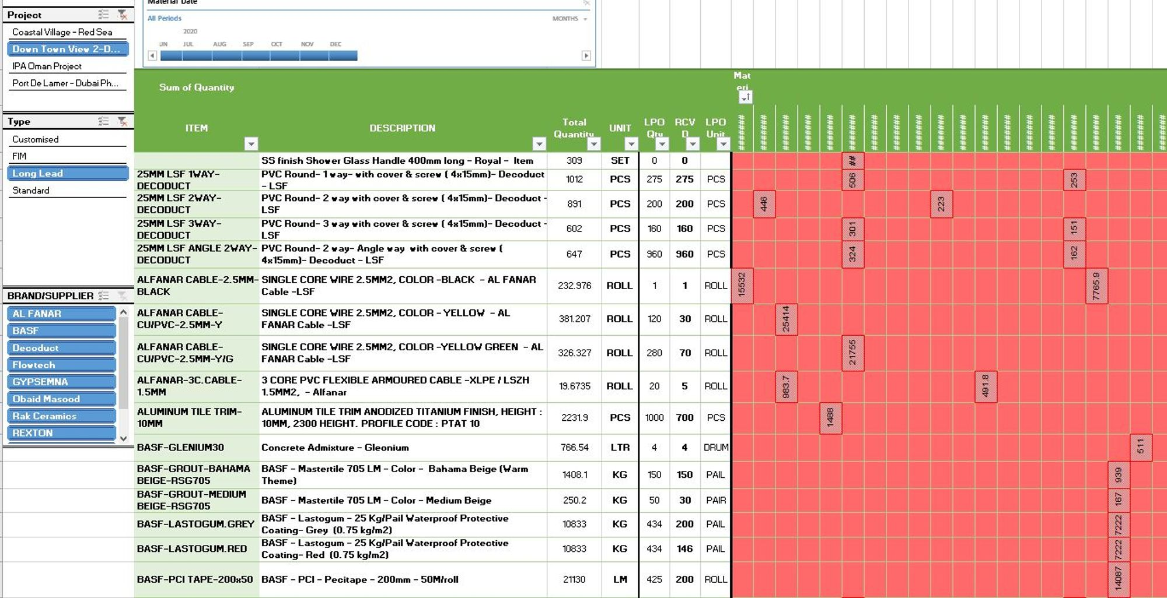Click the All Periods timeline label

click(165, 19)
